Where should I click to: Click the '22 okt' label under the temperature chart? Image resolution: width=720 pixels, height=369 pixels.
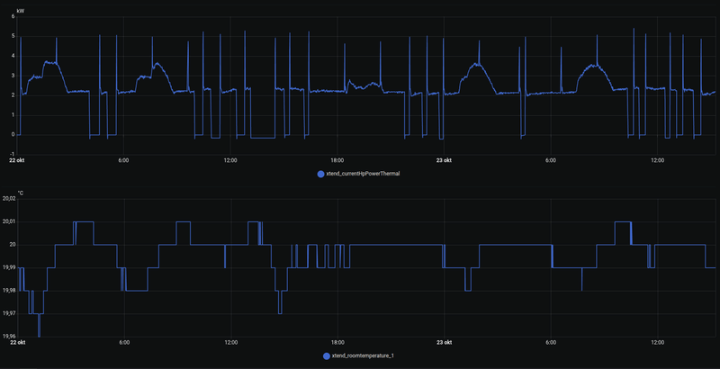click(x=17, y=342)
